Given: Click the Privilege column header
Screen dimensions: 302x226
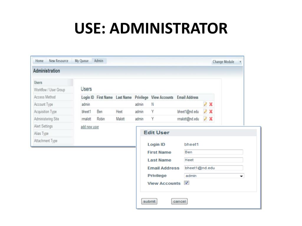Looking at the screenshot, I should tap(142, 97).
